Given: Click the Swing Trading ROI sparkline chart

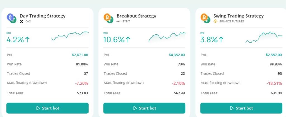Looking at the screenshot, I should (264, 37).
